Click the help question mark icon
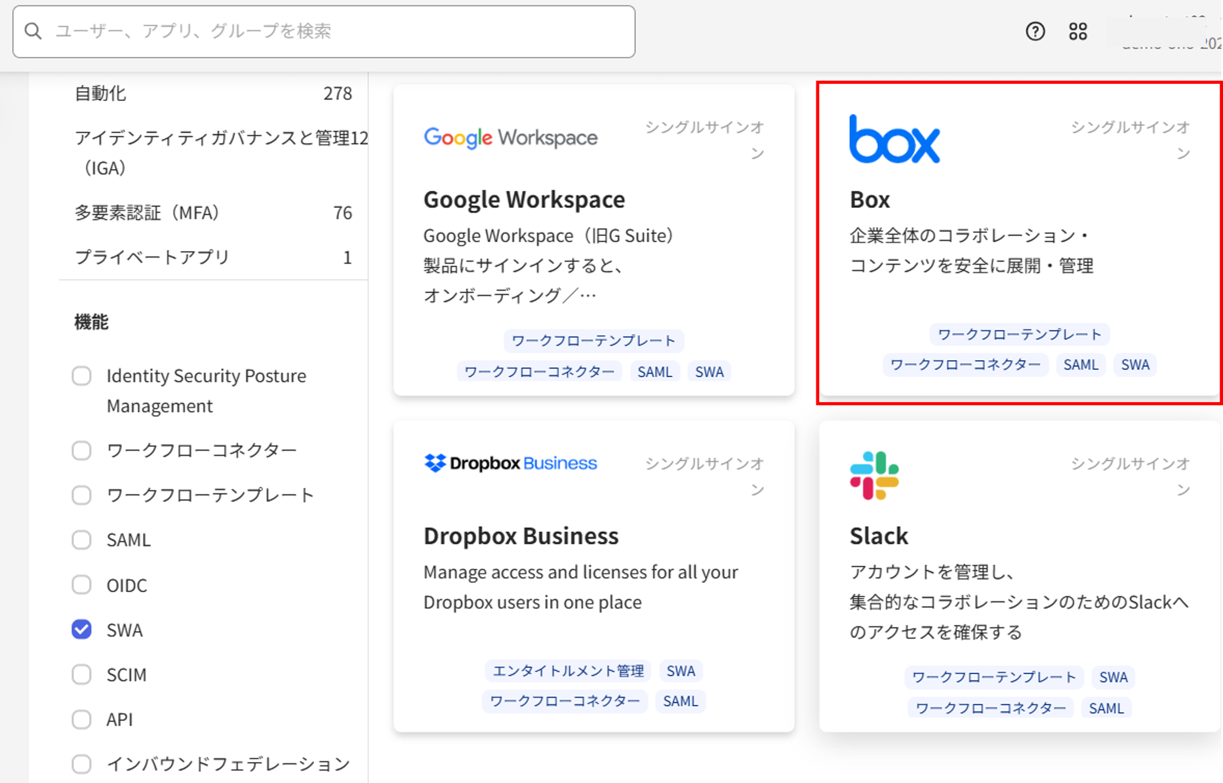This screenshot has height=783, width=1223. (x=1035, y=31)
